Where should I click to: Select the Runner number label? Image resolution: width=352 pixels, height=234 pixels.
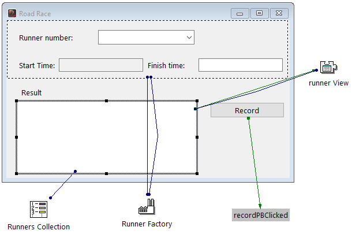point(46,38)
